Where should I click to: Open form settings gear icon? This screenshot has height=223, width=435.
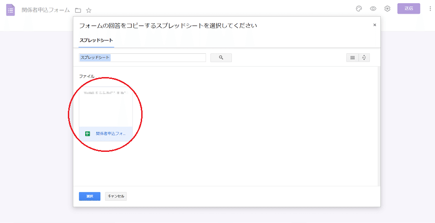point(387,9)
